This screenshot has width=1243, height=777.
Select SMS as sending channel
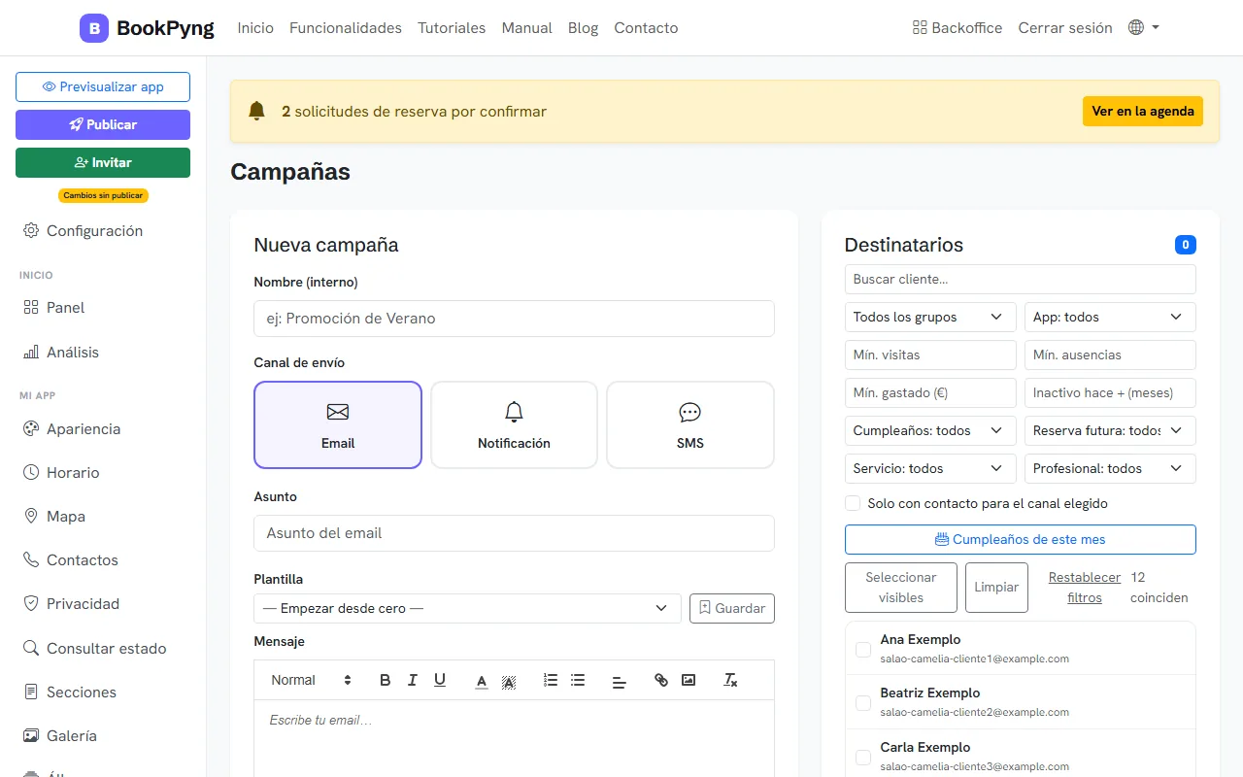click(x=690, y=425)
